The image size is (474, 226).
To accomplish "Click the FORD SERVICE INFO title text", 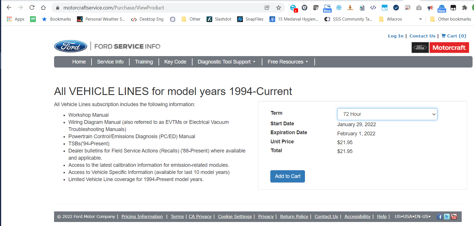I will 127,46.
